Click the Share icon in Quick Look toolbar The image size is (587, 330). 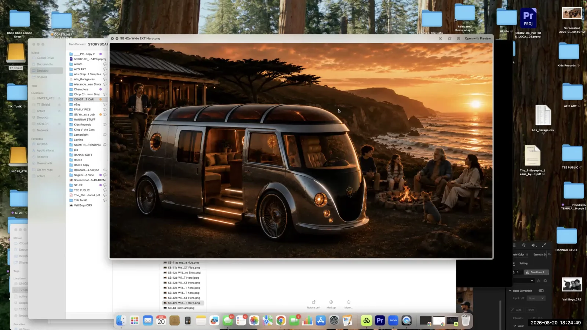click(458, 38)
